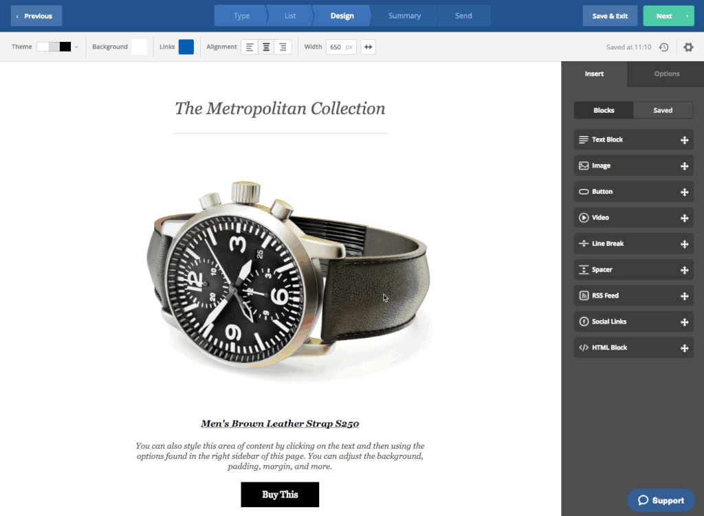Viewport: 704px width, 516px height.
Task: Insert a Social Links block using plus icon
Action: click(x=684, y=322)
